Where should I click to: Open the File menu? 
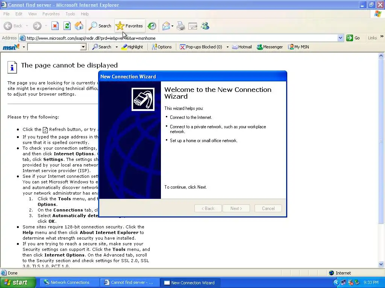click(6, 14)
